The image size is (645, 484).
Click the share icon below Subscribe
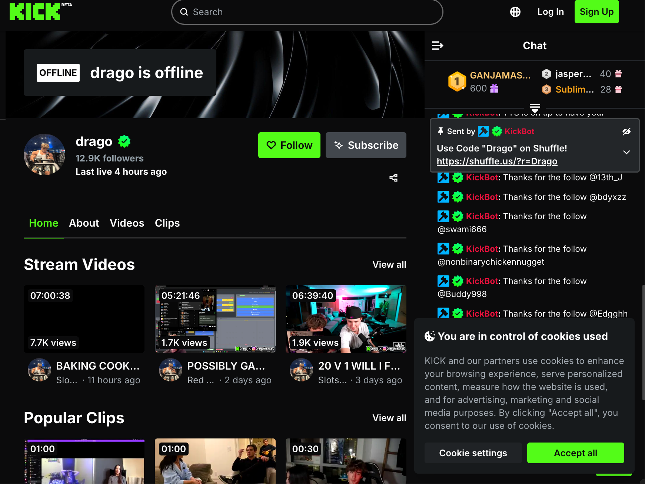(x=393, y=178)
